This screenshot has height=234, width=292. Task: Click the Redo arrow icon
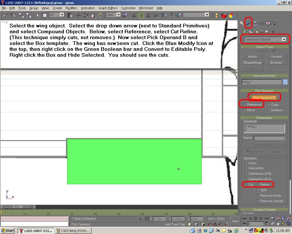(x=13, y=15)
